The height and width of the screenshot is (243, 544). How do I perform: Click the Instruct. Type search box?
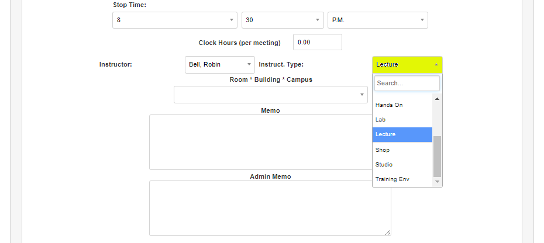407,83
